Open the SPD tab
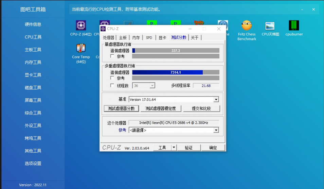Screen dimensions: 324x189 point(149,38)
